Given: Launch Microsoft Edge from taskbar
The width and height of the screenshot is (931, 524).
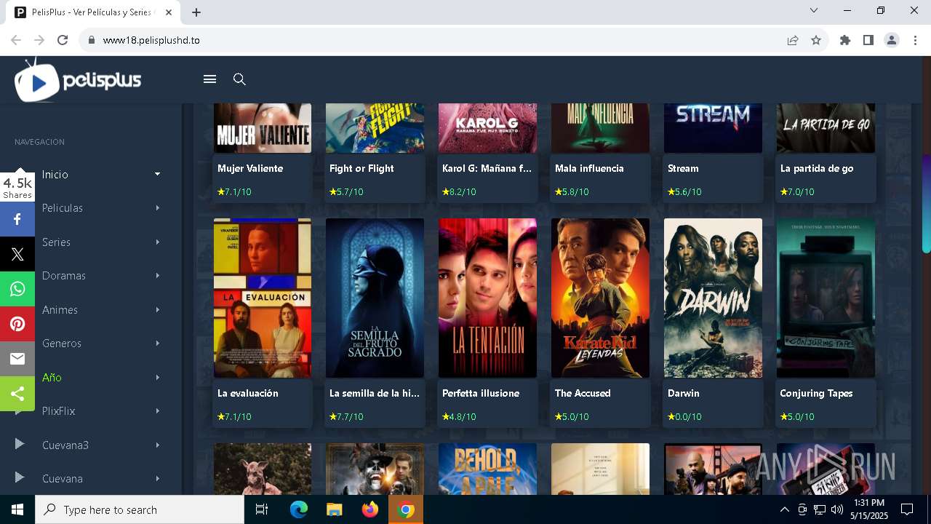Looking at the screenshot, I should click(299, 509).
